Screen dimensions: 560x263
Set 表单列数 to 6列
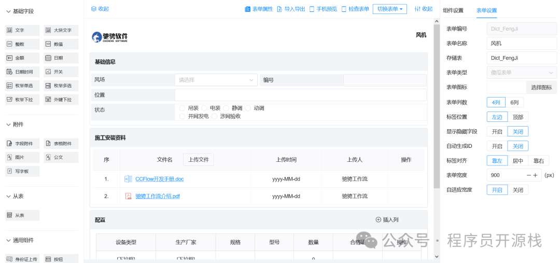click(x=514, y=102)
